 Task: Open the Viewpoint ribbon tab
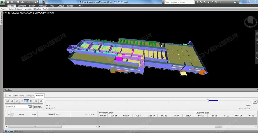pos(22,6)
